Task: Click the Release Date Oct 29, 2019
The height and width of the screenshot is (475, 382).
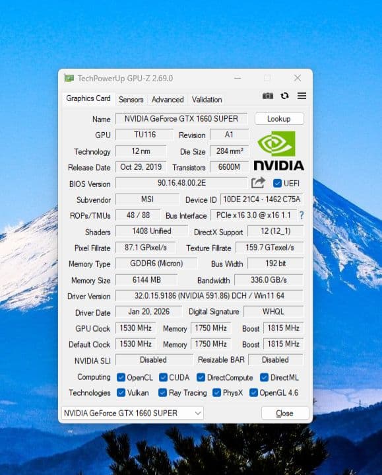Action: click(141, 167)
